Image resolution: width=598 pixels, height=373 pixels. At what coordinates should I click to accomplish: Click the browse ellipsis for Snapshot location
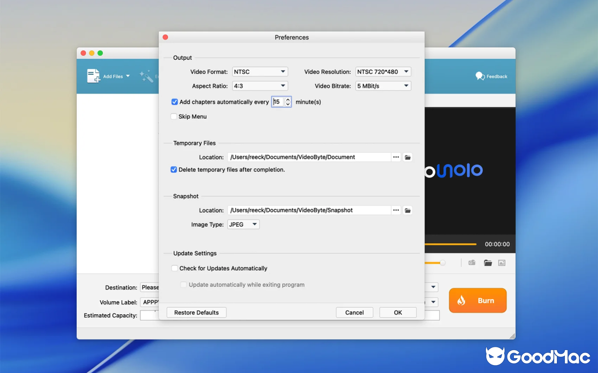pyautogui.click(x=396, y=210)
